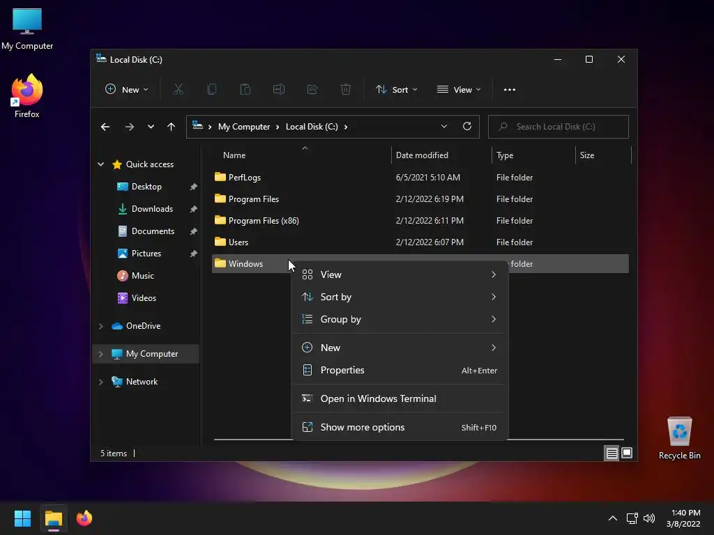The image size is (714, 535).
Task: Open the View dropdown in toolbar
Action: [459, 90]
